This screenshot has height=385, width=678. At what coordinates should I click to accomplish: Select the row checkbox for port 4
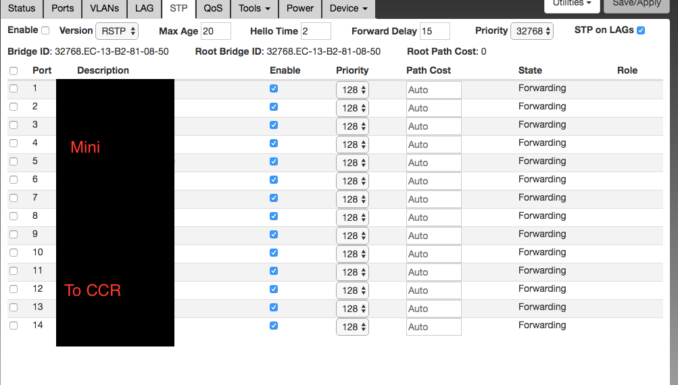pos(14,143)
